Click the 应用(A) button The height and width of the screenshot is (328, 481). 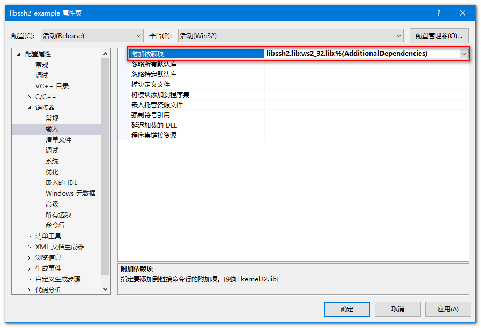pyautogui.click(x=448, y=309)
